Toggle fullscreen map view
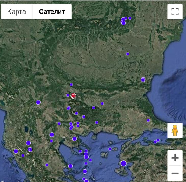 pos(175,12)
